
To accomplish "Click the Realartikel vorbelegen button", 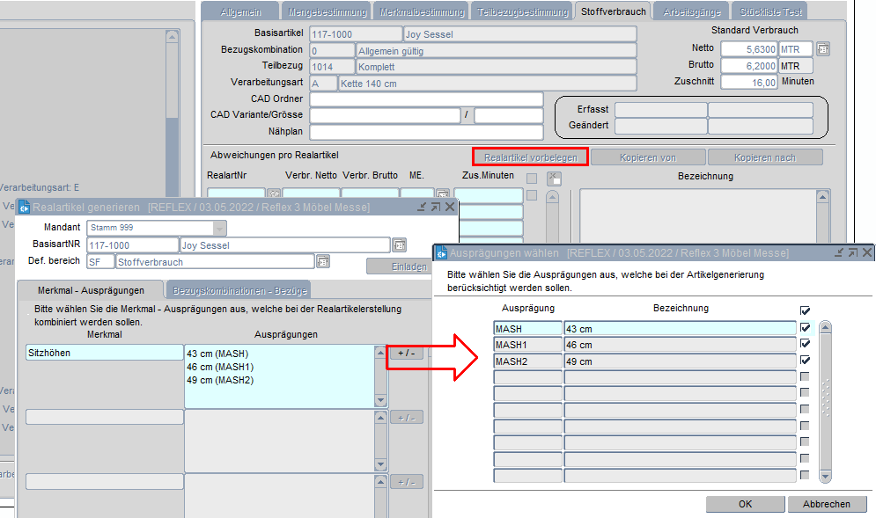I will [x=530, y=157].
